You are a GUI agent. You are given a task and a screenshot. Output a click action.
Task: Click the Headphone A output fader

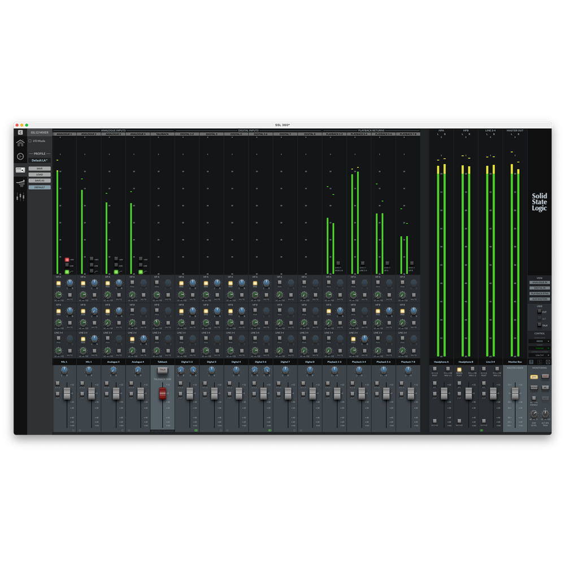(x=444, y=394)
